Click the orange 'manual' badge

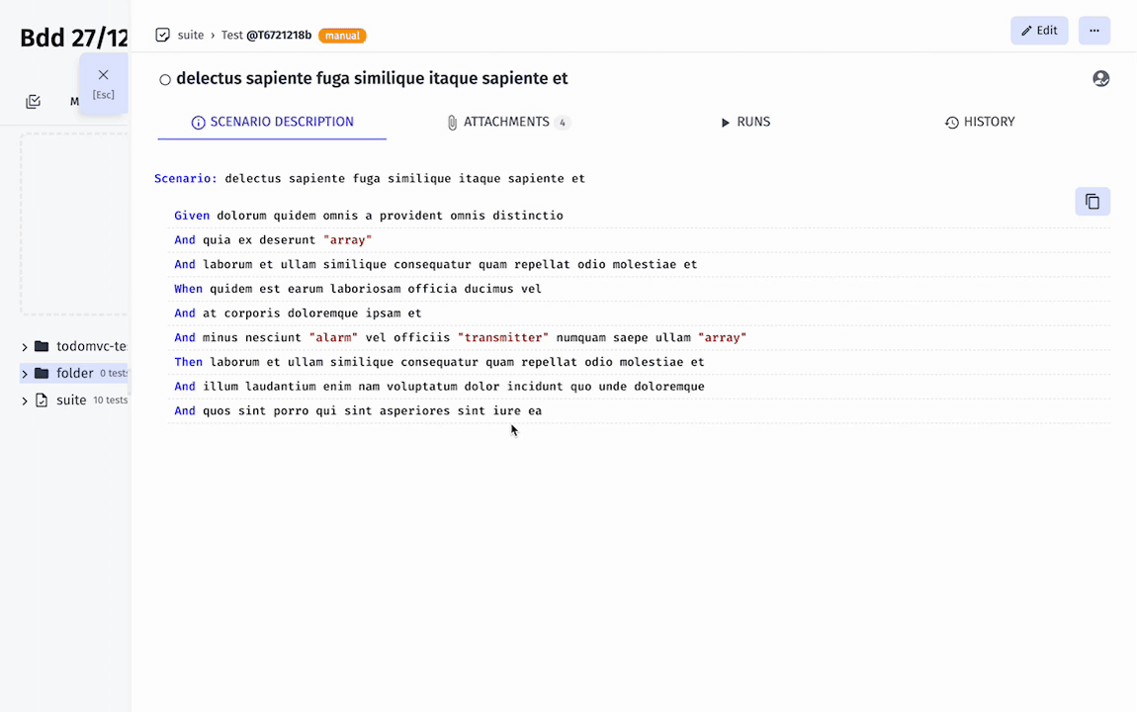(342, 36)
